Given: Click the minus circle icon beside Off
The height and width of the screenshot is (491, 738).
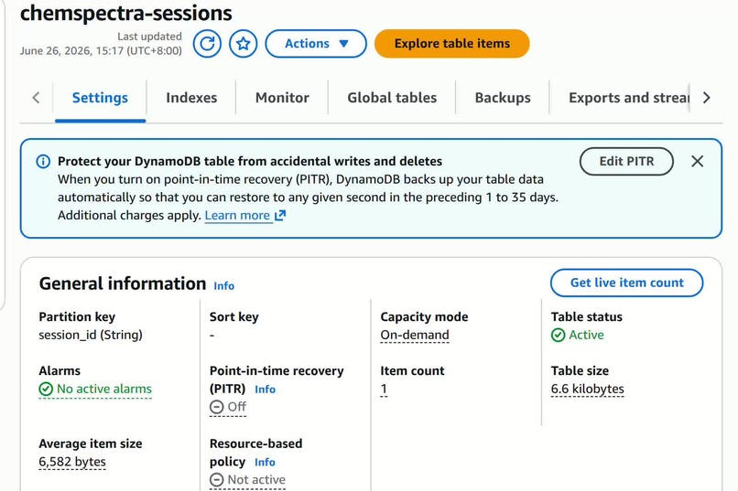Looking at the screenshot, I should [x=216, y=407].
